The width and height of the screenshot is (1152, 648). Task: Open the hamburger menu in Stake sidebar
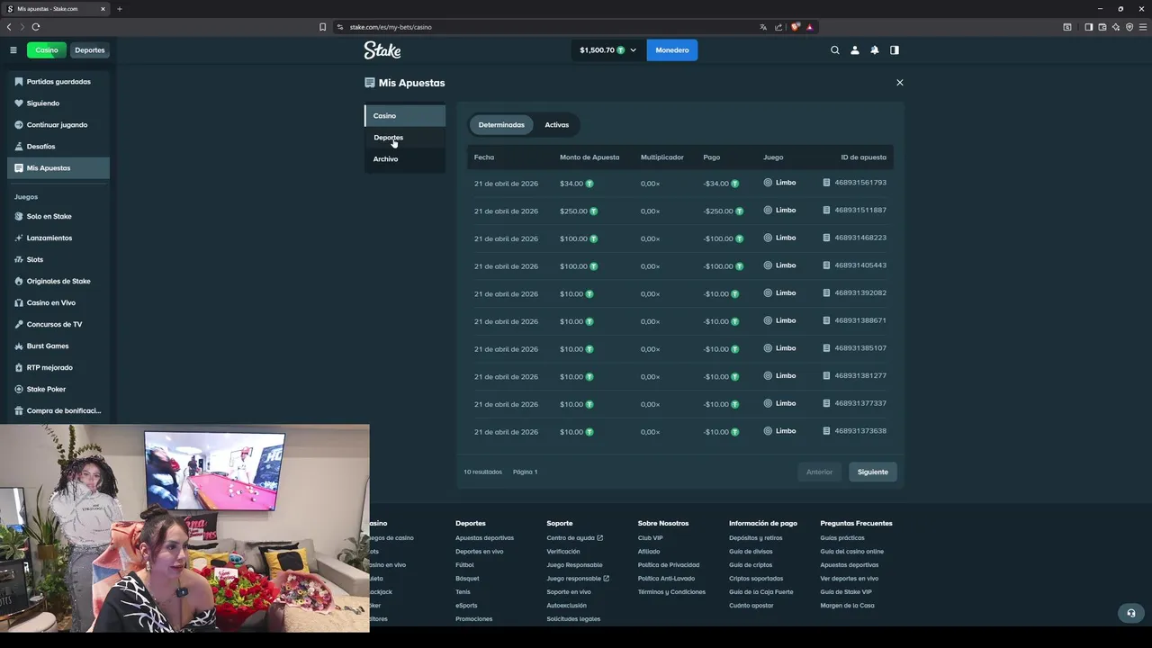tap(13, 50)
